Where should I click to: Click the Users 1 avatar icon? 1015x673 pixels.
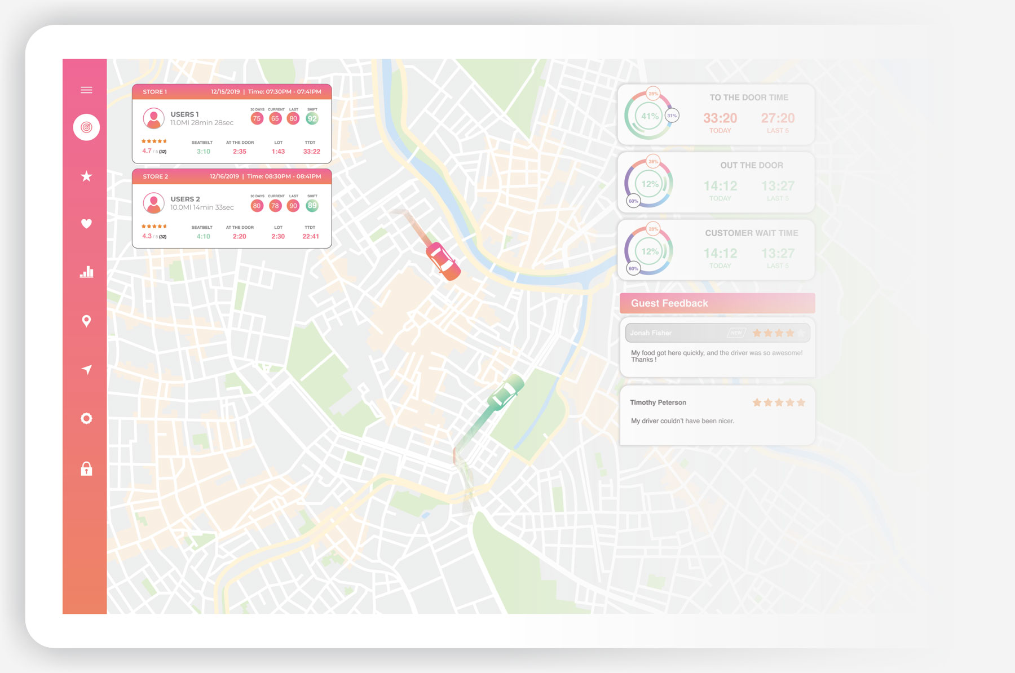coord(153,118)
